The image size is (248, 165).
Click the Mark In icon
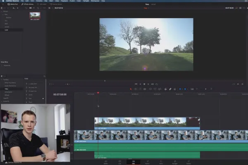click(238, 84)
